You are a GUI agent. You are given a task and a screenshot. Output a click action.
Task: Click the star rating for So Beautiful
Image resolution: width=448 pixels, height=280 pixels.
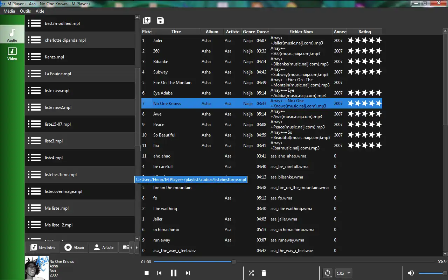(x=364, y=135)
